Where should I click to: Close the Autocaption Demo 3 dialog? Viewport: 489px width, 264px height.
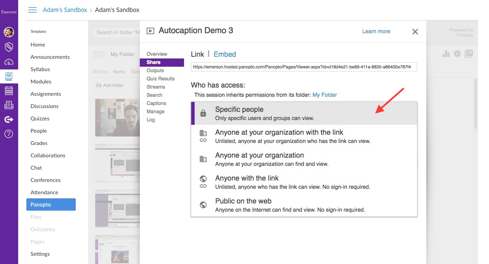pos(415,32)
